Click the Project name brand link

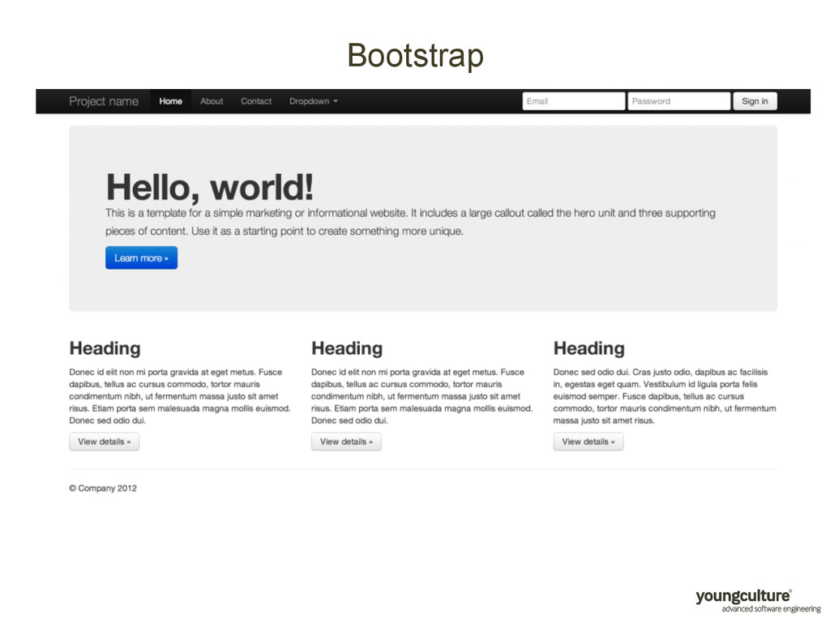point(104,101)
